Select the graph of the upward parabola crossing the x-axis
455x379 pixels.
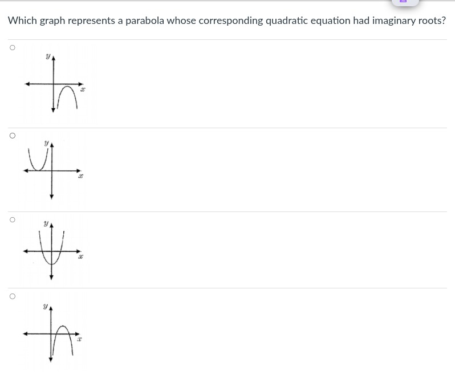53,251
